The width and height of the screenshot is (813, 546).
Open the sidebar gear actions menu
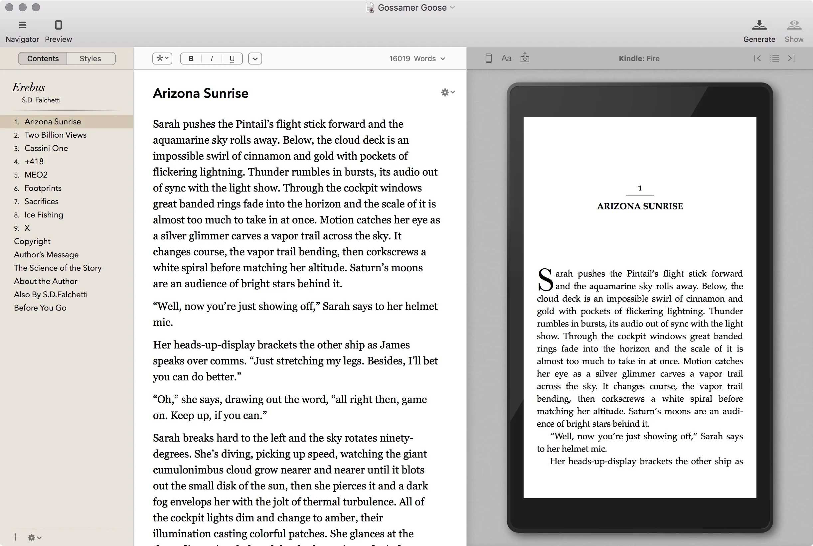pos(35,537)
